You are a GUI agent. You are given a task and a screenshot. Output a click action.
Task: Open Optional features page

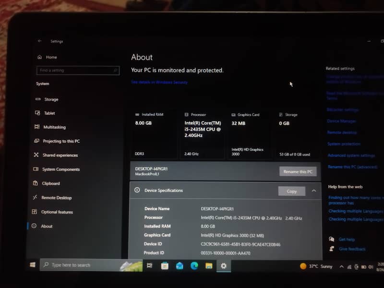coord(57,212)
